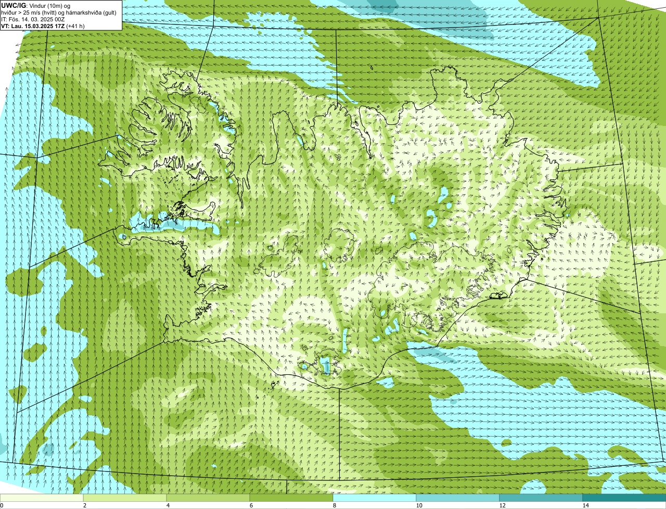The width and height of the screenshot is (666, 509).
Task: Click the scale label "6"
Action: click(x=251, y=505)
